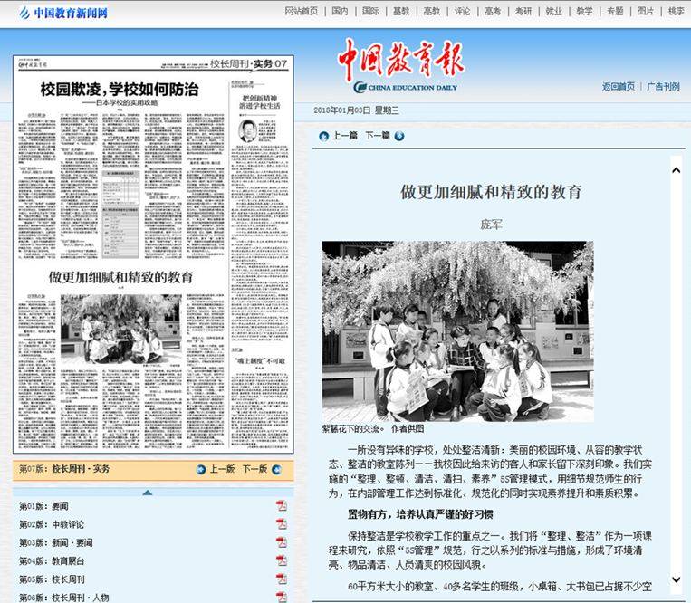Go to 国际 in the top navigation

coord(370,12)
